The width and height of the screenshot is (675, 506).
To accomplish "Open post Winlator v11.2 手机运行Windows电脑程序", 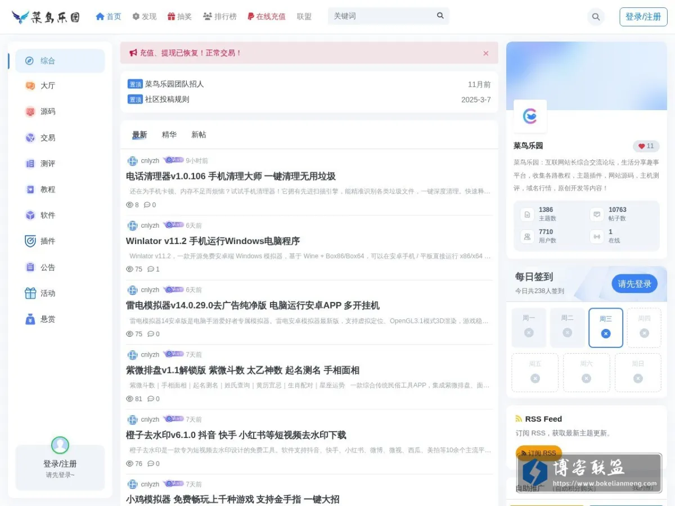I will [213, 241].
